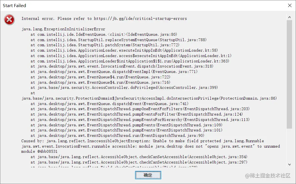Viewport: 296px width, 184px height.
Task: Close the Start Failed dialog
Action: click(290, 5)
